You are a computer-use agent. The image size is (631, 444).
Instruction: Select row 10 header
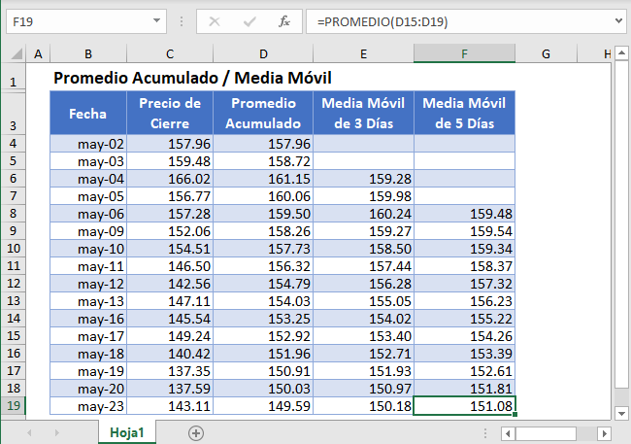click(13, 248)
